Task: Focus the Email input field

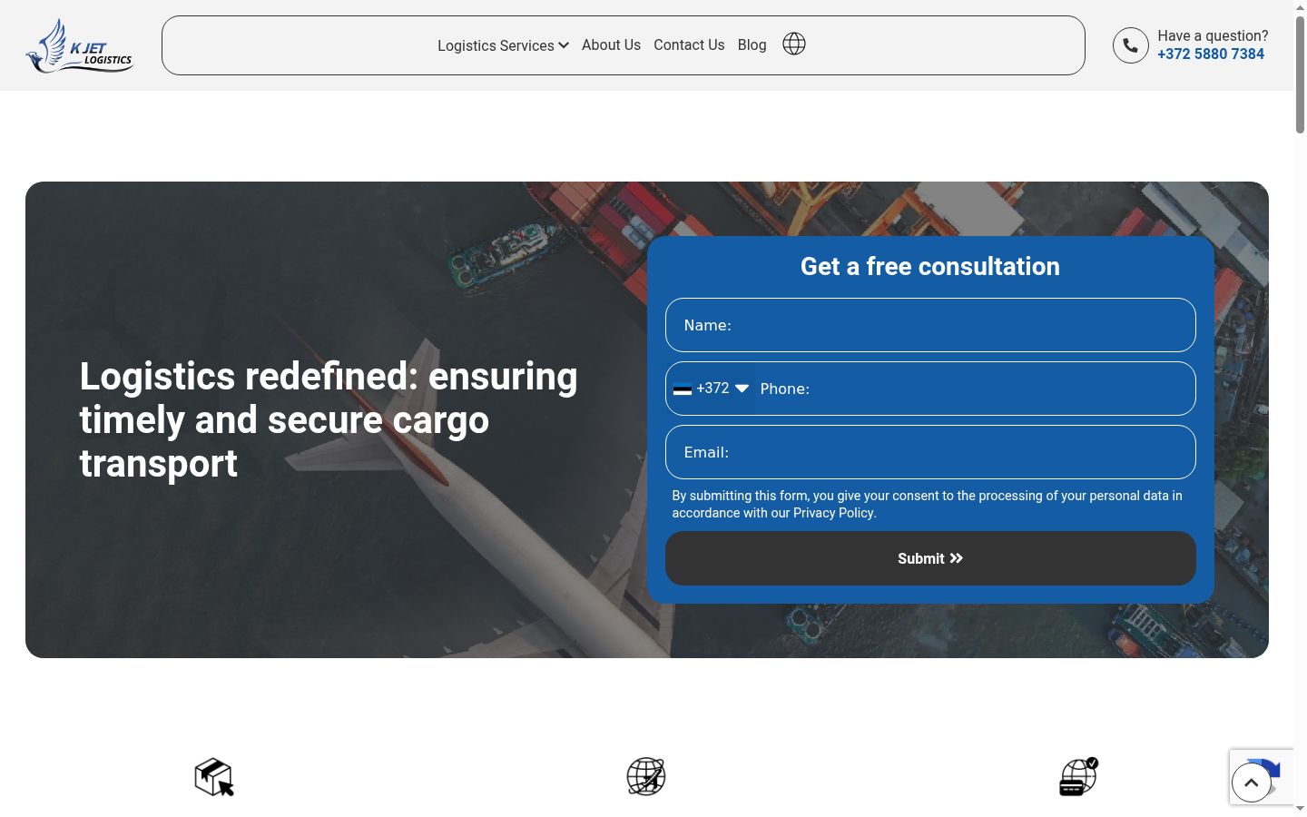Action: pyautogui.click(x=930, y=452)
